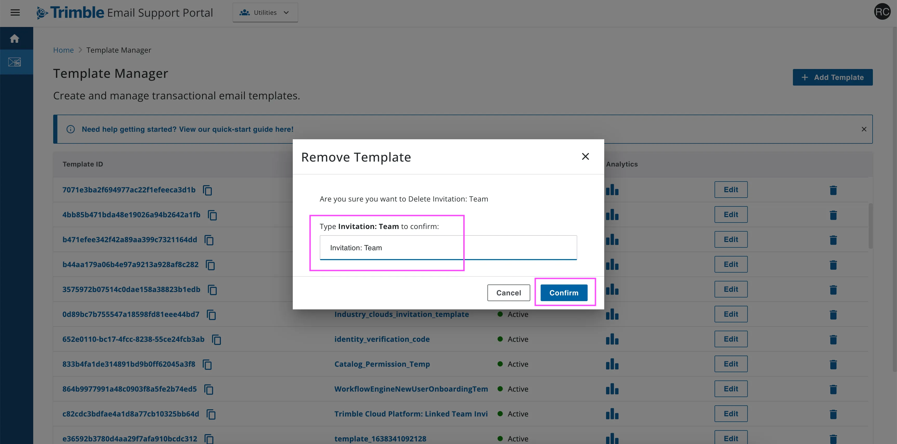The width and height of the screenshot is (897, 444).
Task: Open the email templates sidebar icon
Action: click(x=15, y=62)
